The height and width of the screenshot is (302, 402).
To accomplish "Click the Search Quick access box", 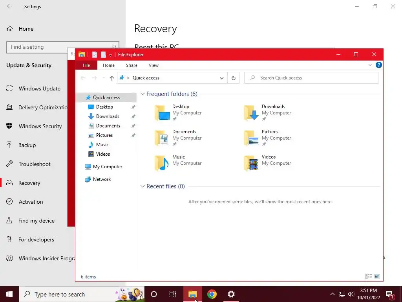I will point(311,78).
